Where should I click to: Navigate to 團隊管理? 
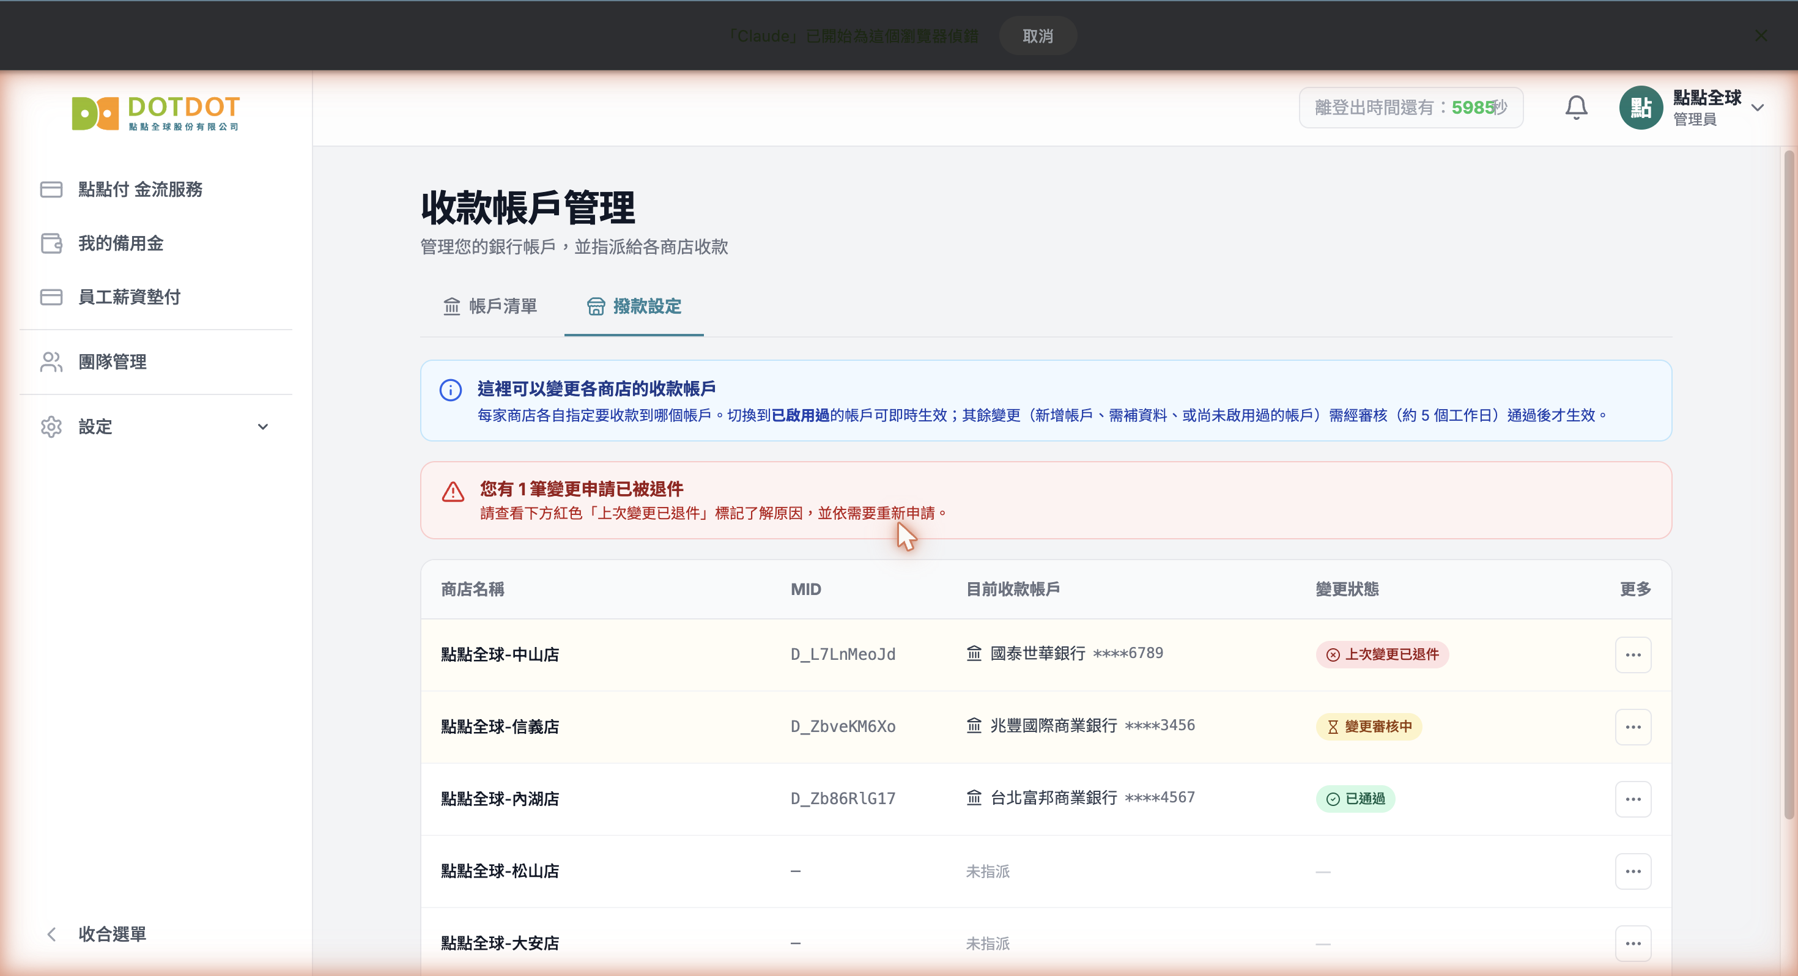(156, 361)
